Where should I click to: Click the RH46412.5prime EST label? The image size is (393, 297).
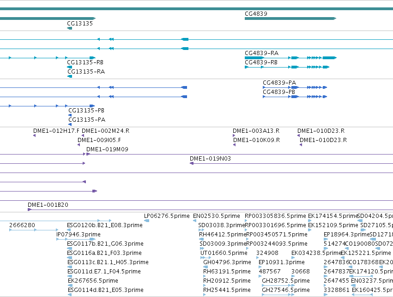[x=223, y=235]
